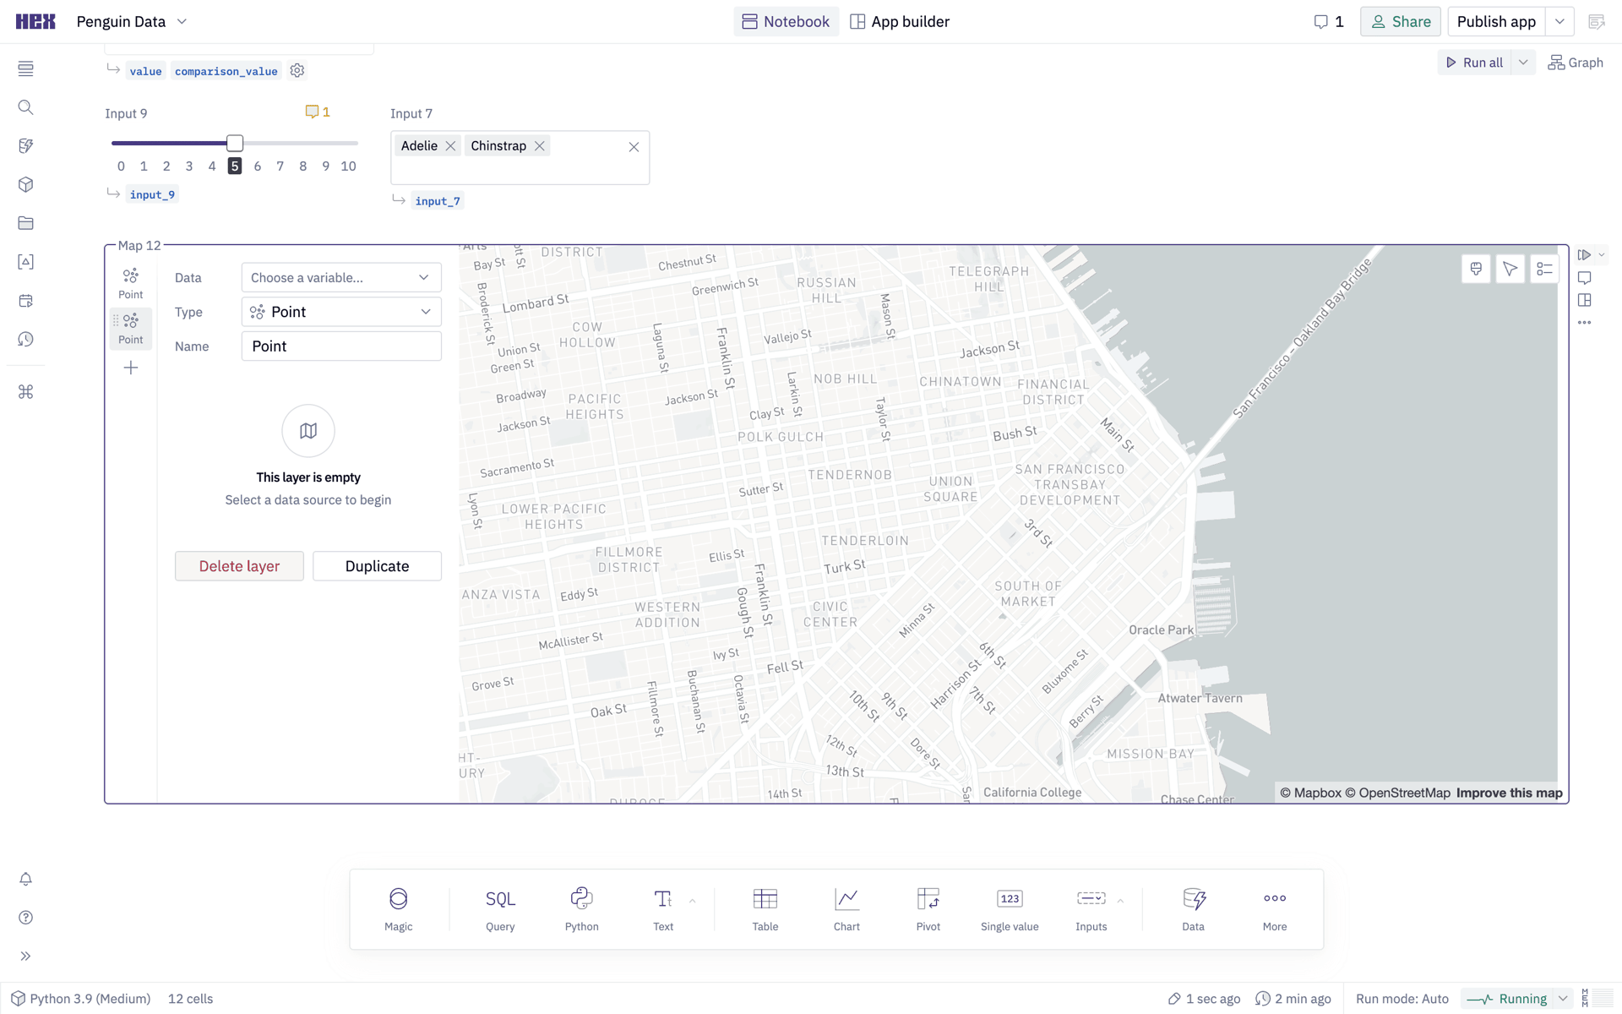Expand the left sidebar with double chevron
Image resolution: width=1622 pixels, height=1014 pixels.
click(x=25, y=957)
